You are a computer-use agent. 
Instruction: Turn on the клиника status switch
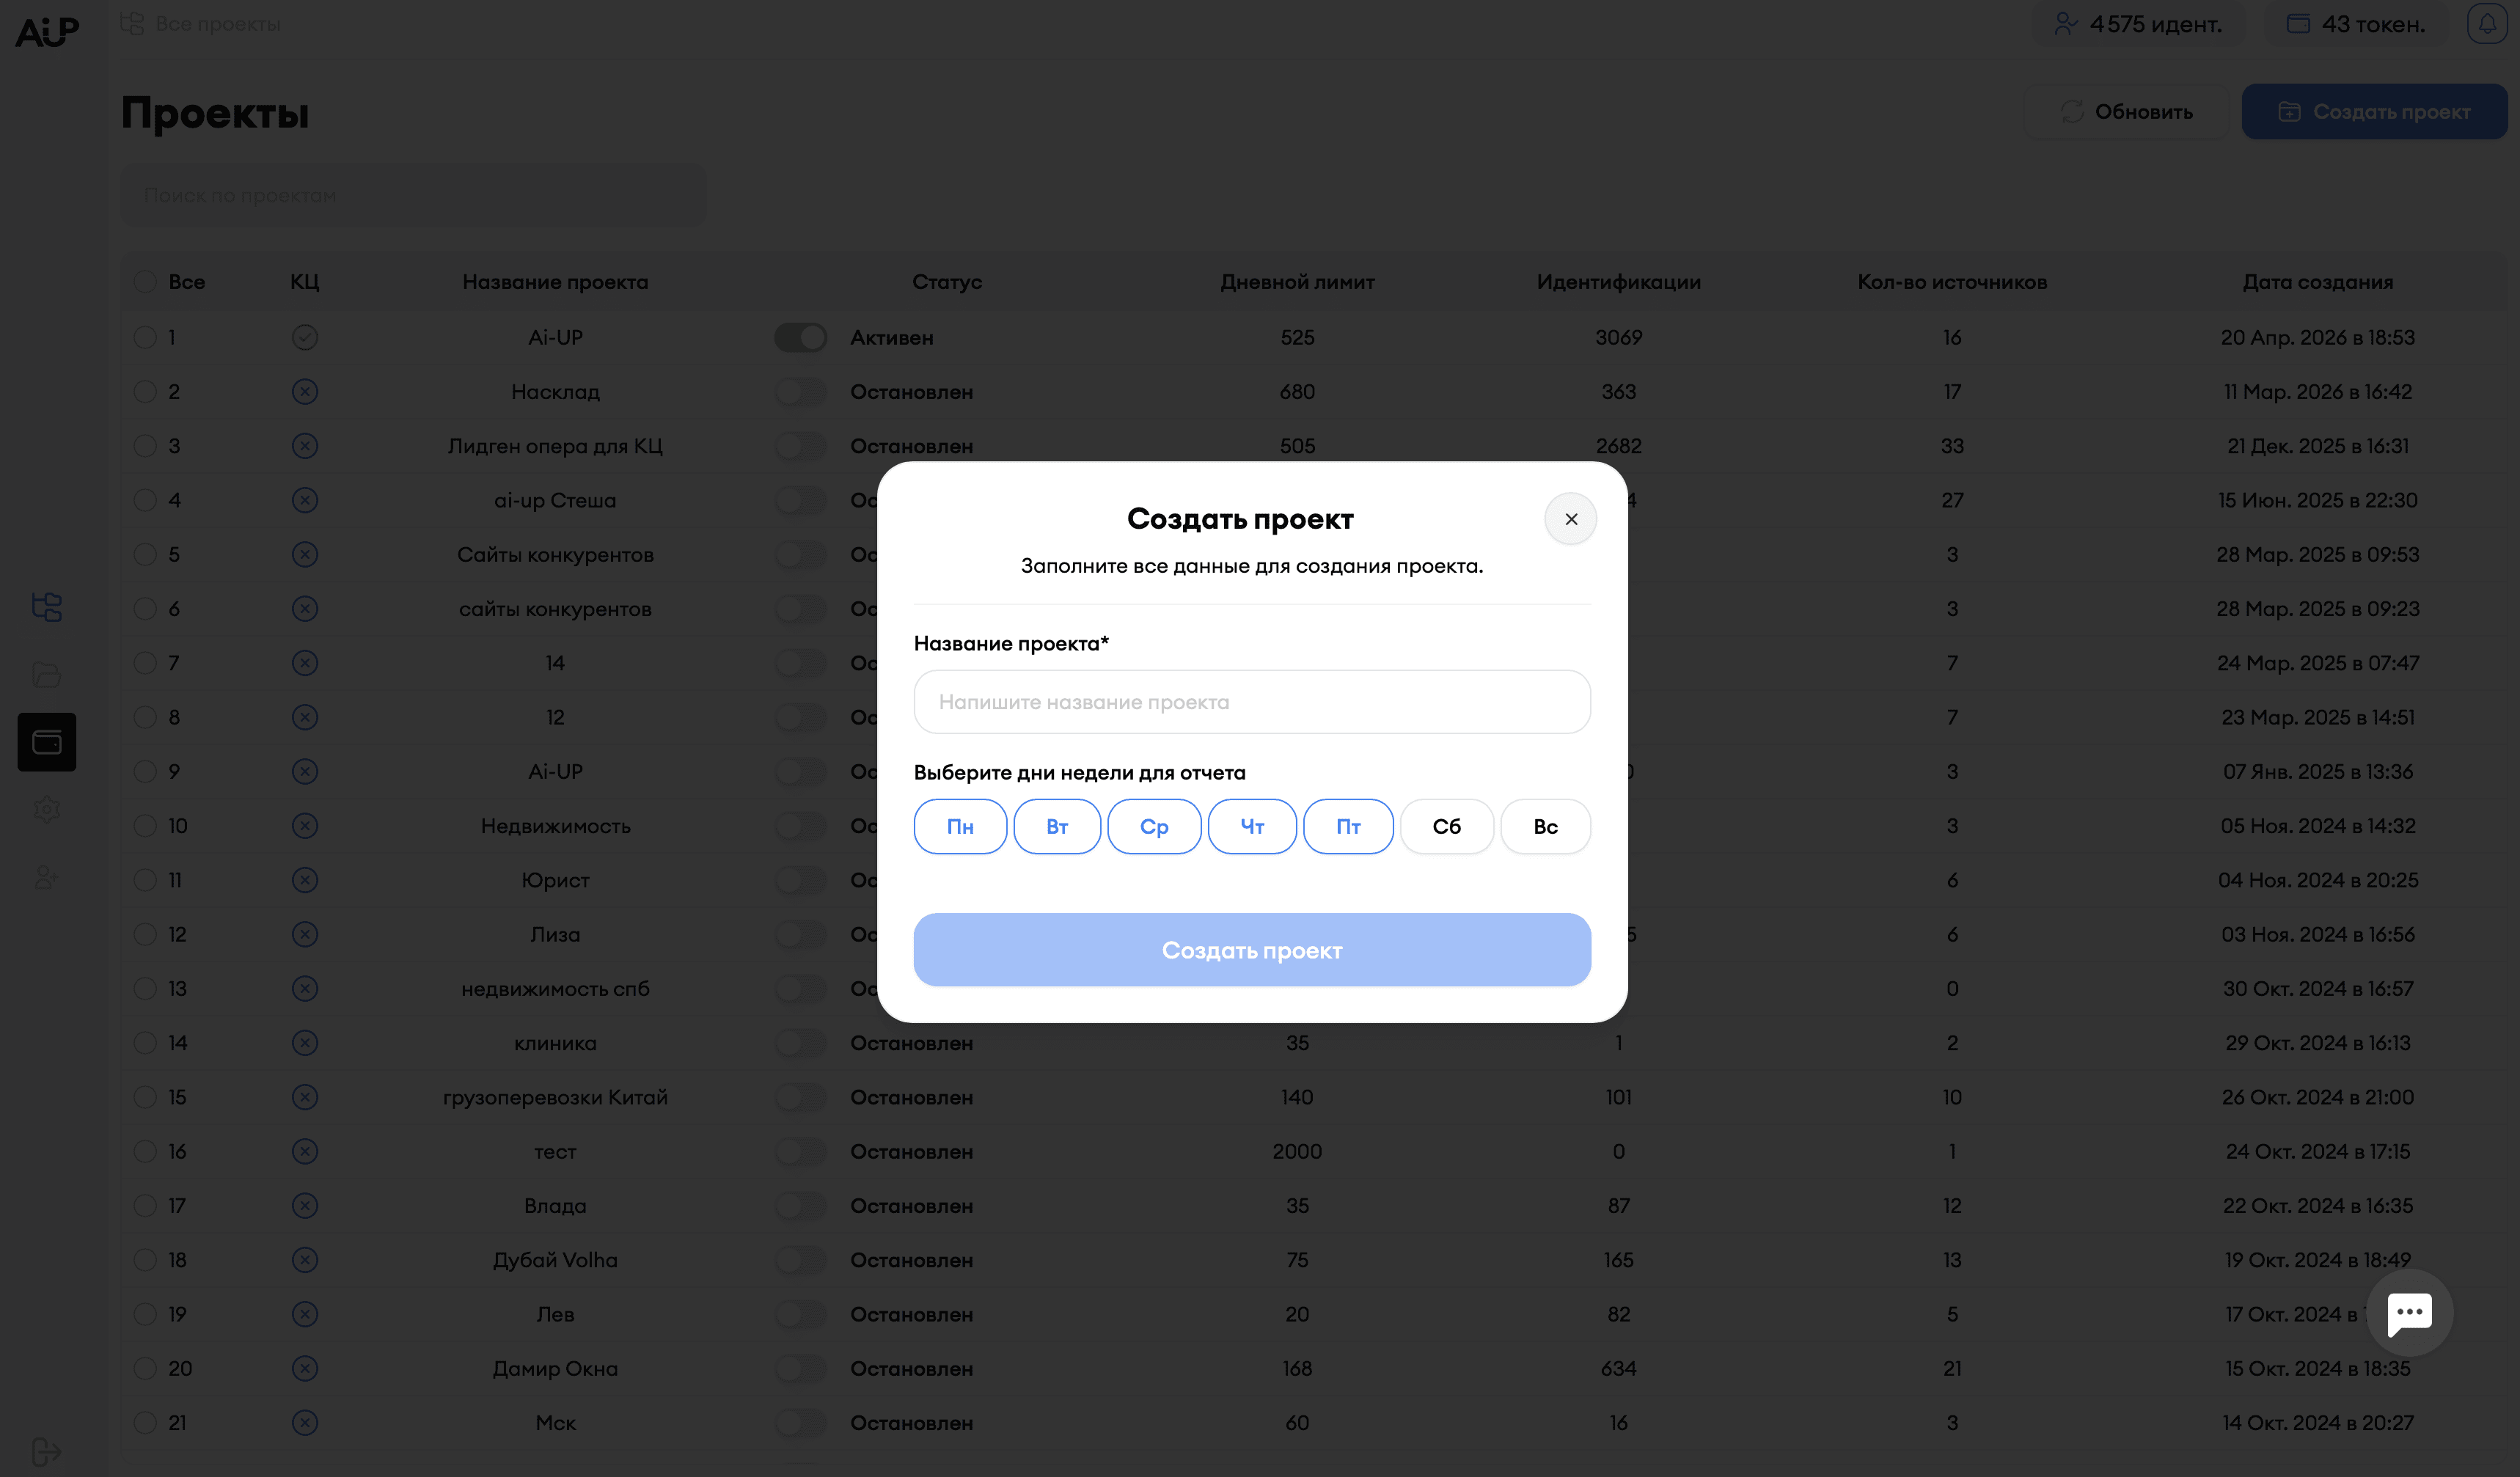tap(800, 1043)
